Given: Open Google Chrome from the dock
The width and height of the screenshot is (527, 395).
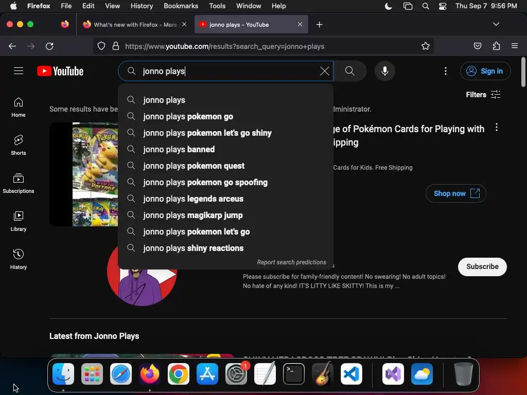Looking at the screenshot, I should (x=179, y=374).
